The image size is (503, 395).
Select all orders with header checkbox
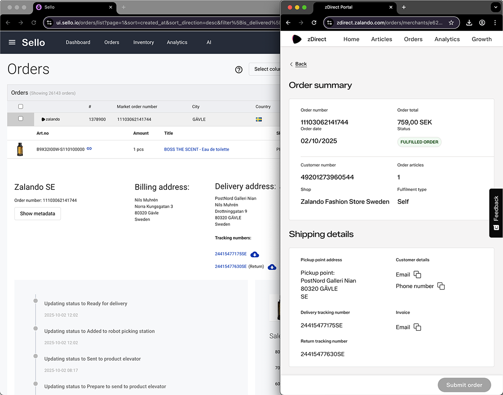[20, 106]
